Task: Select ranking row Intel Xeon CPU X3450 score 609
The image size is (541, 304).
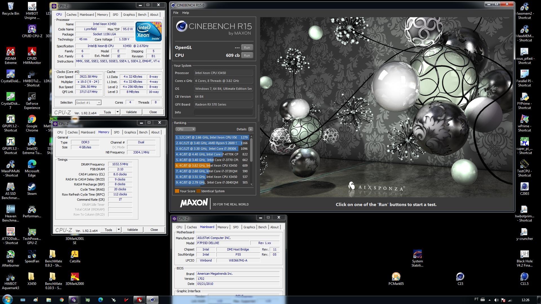Action: pos(212,166)
